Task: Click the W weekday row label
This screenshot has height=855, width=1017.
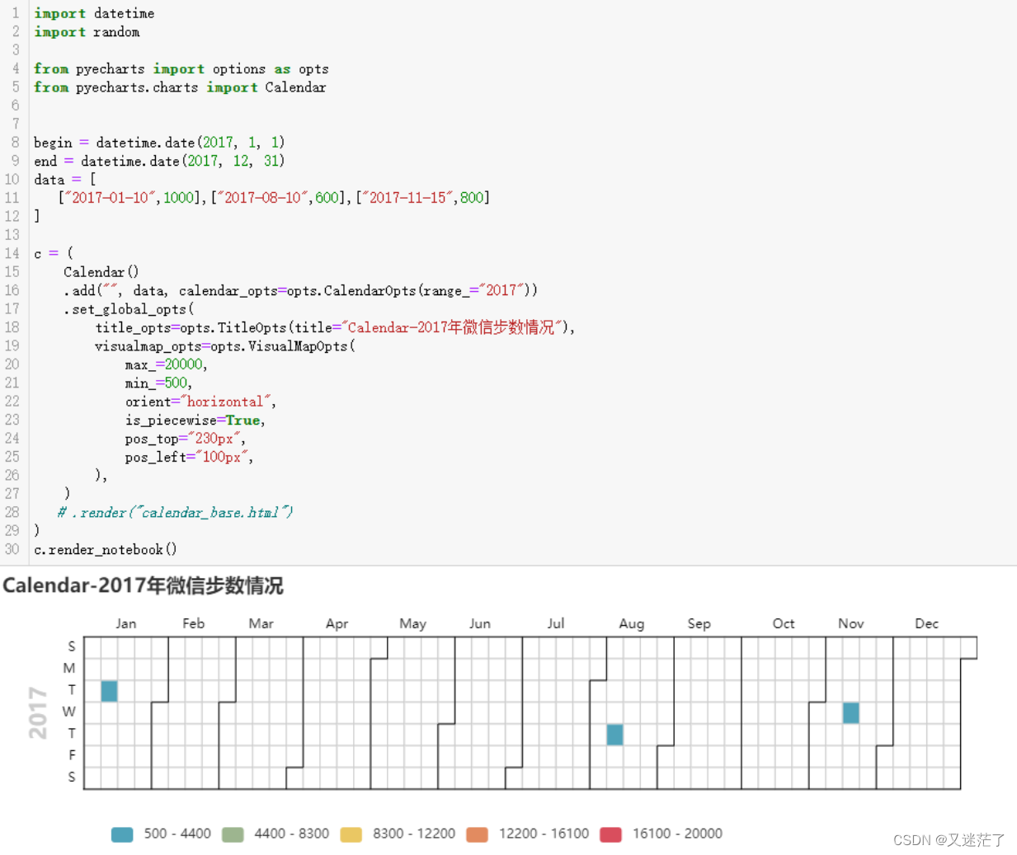Action: (x=72, y=712)
